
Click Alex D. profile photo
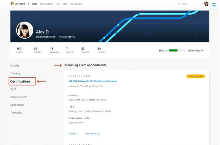pos(25,30)
